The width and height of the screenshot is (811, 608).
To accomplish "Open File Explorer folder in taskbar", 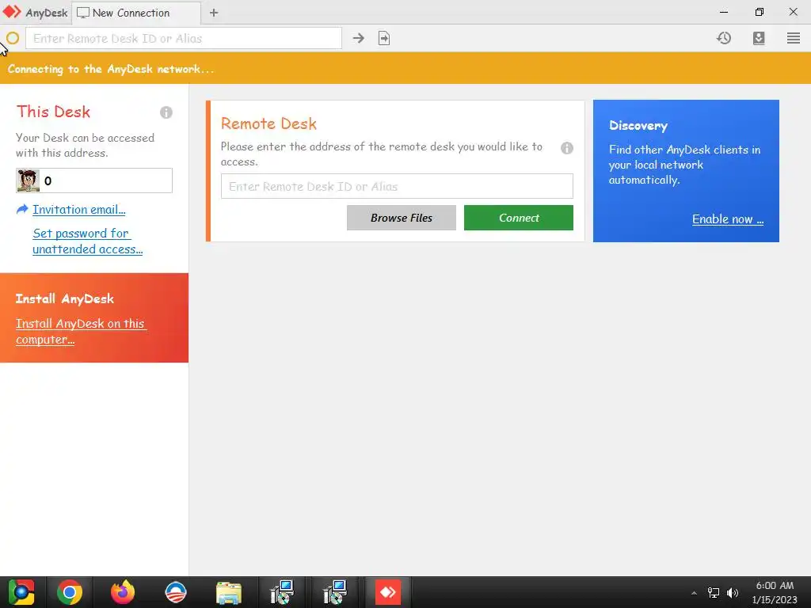I will (229, 592).
